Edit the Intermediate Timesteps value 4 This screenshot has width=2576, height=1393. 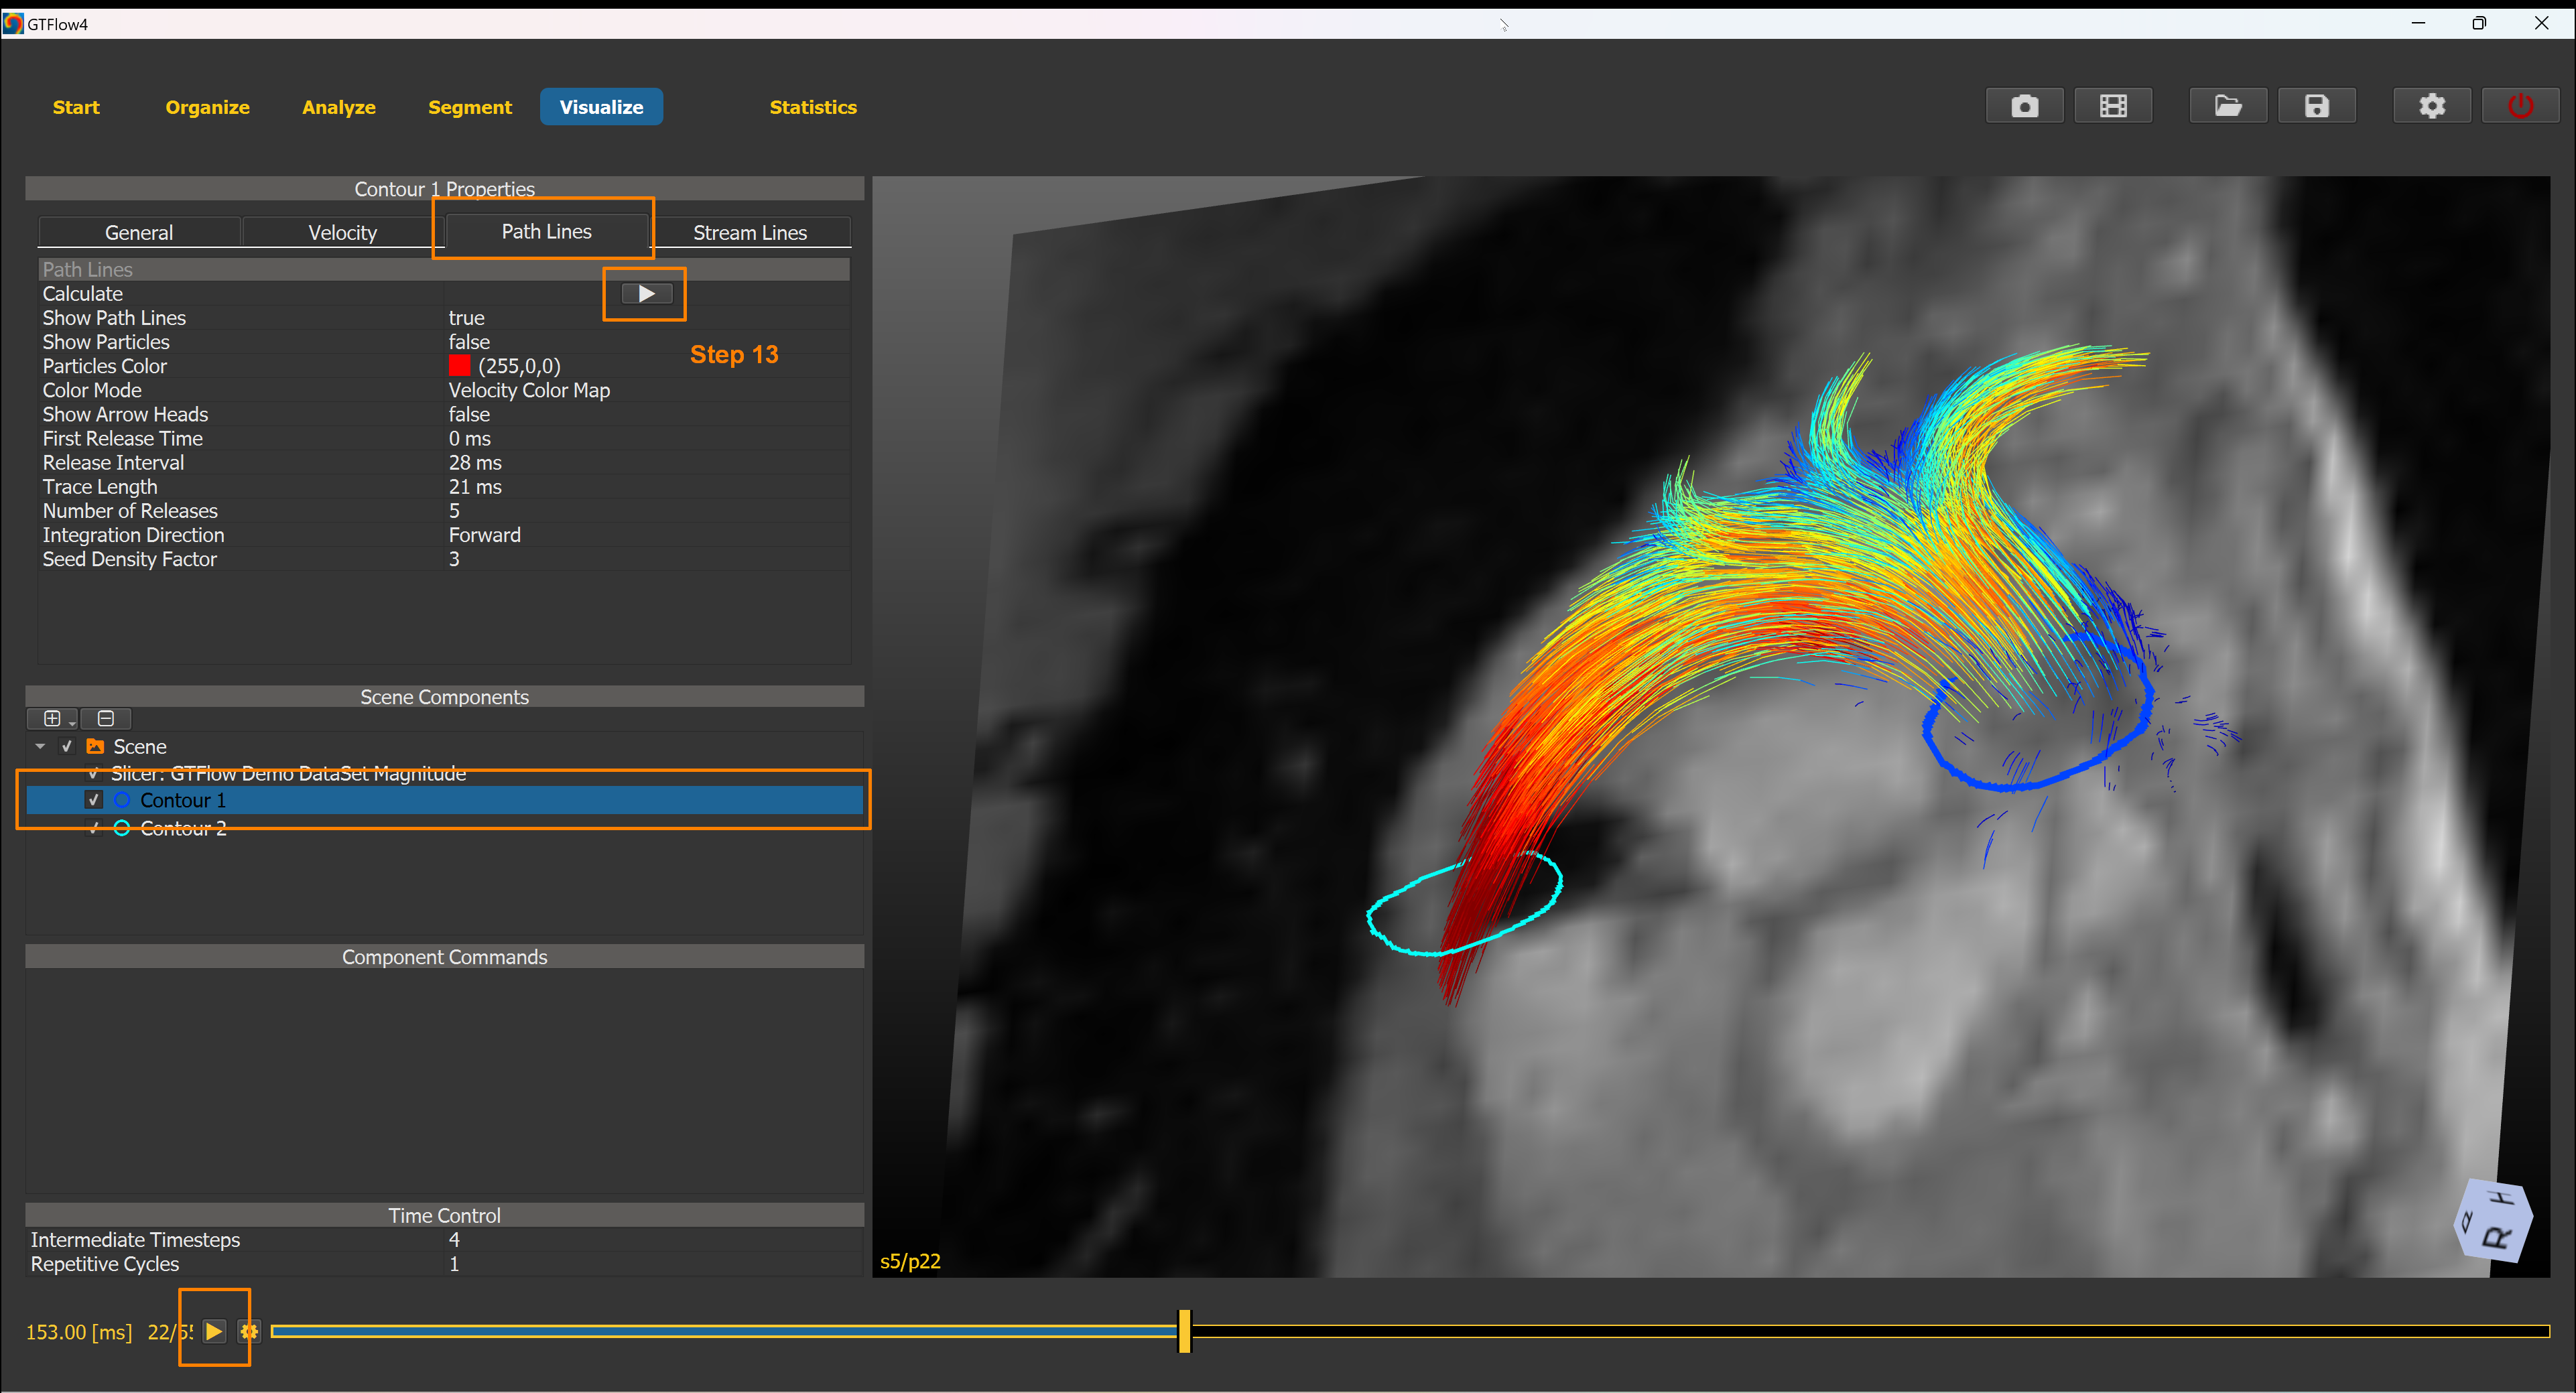coord(654,1240)
